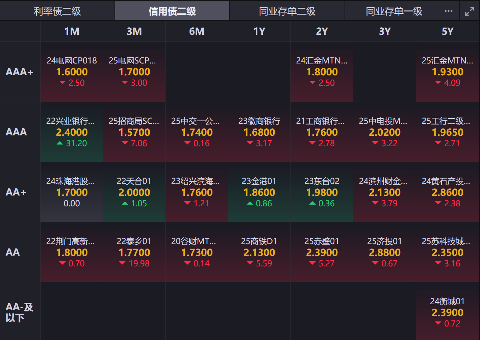Open the 24珠海港股... bond cell
This screenshot has width=480, height=340.
pos(72,192)
